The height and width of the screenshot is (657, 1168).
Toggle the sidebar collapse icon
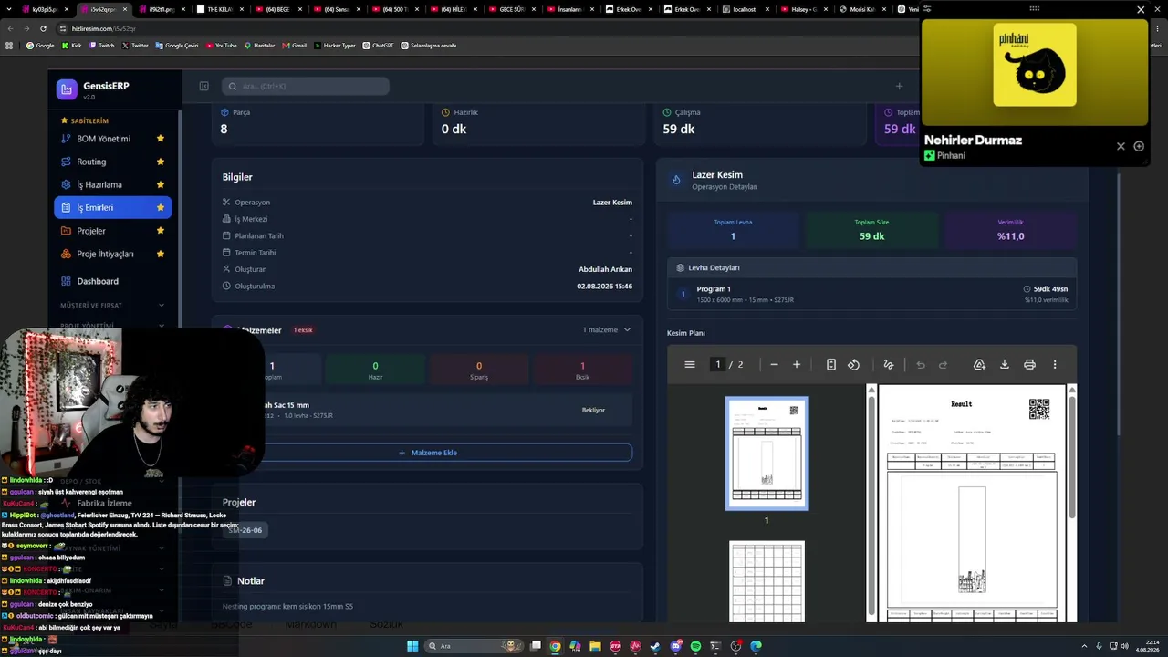(x=203, y=86)
